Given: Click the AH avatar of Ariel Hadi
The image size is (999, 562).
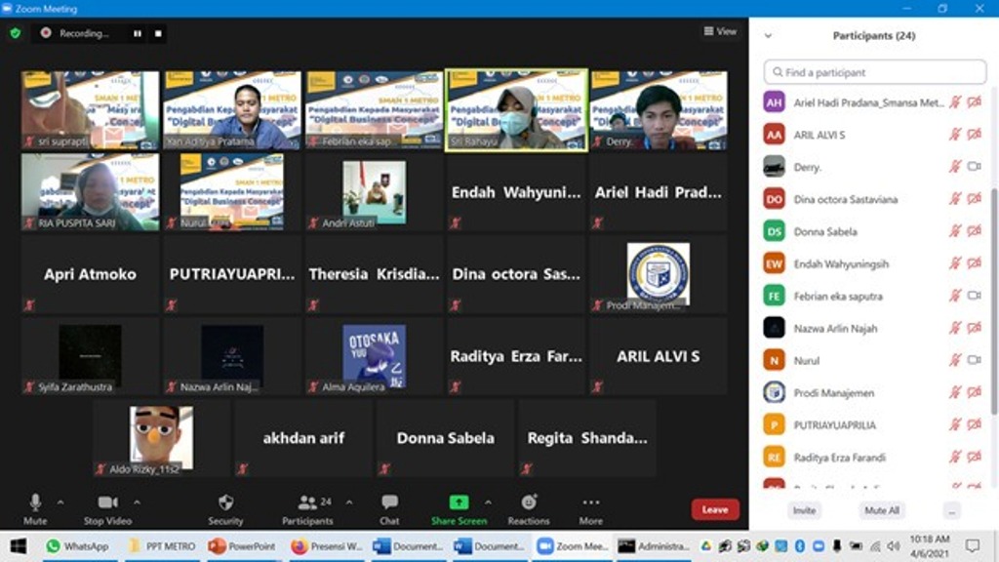Looking at the screenshot, I should [774, 101].
